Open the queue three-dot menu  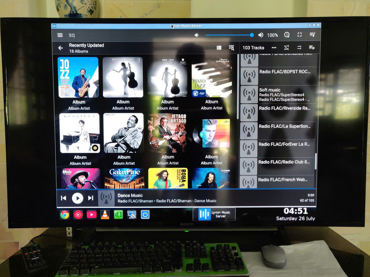(274, 47)
